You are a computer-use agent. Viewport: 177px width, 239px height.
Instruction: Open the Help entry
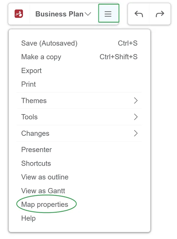(79, 218)
